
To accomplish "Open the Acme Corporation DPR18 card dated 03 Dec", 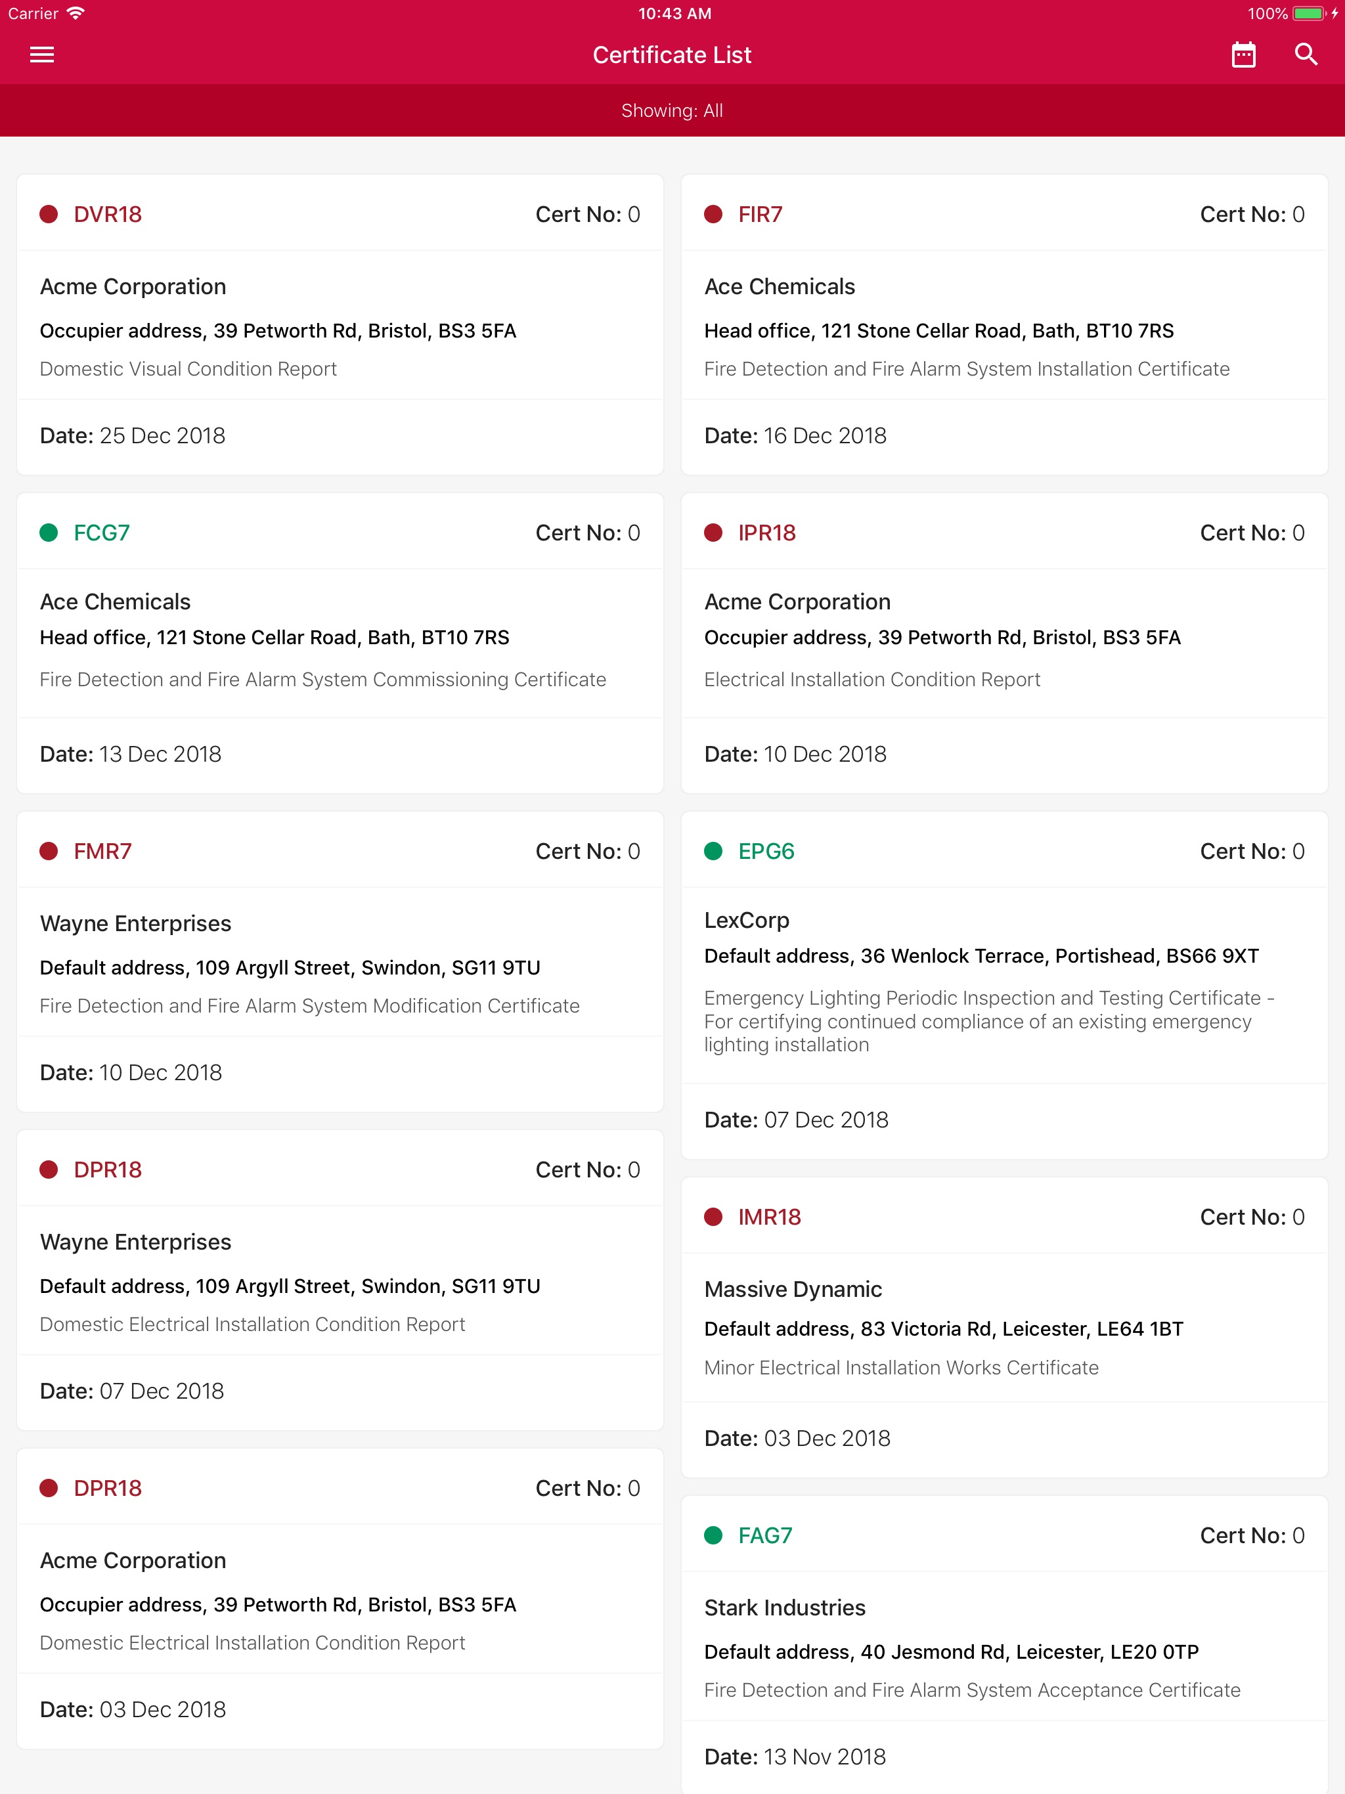I will [340, 1598].
